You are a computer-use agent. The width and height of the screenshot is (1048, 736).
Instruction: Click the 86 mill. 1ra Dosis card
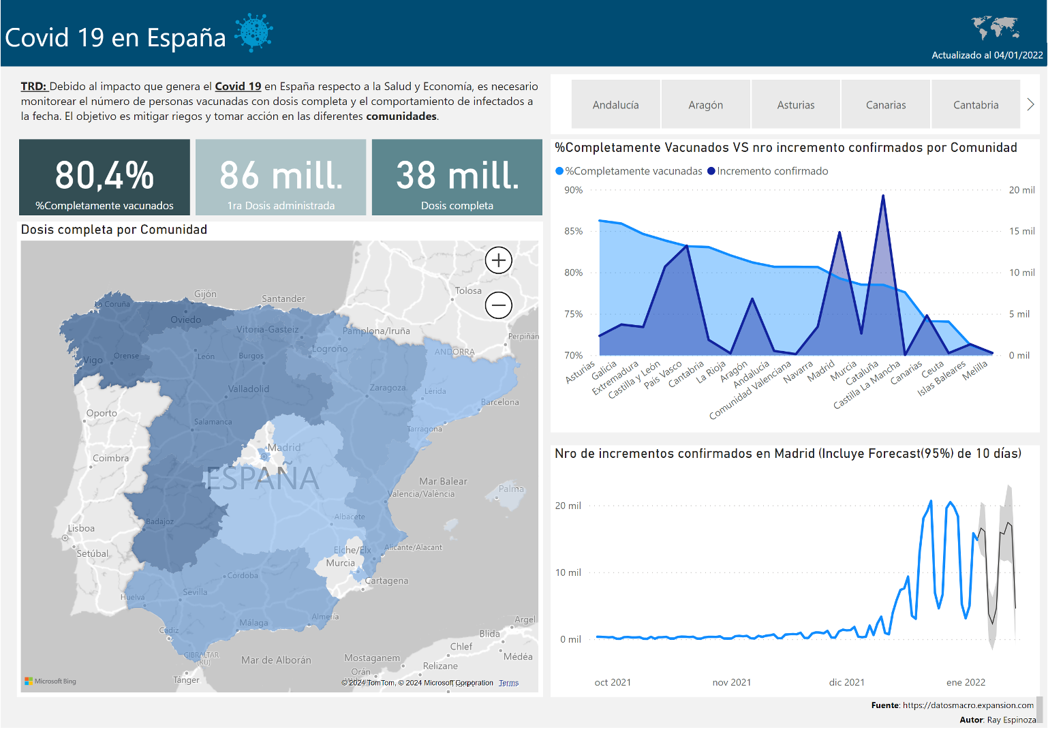tap(281, 178)
